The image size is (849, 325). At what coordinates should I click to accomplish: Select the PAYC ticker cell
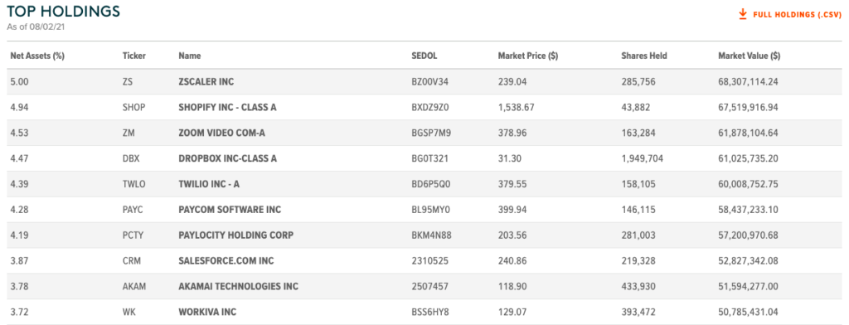point(133,210)
